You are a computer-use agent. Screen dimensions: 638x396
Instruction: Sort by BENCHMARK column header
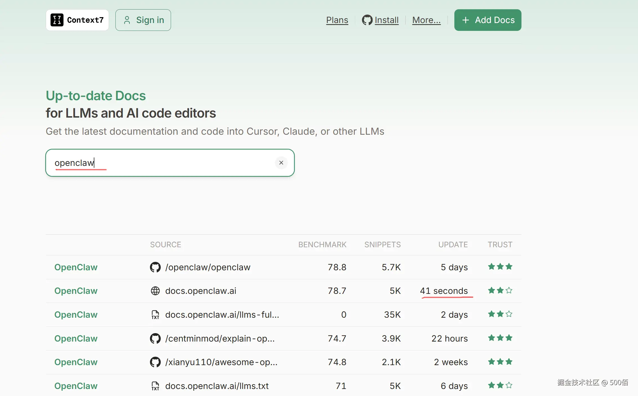(322, 244)
